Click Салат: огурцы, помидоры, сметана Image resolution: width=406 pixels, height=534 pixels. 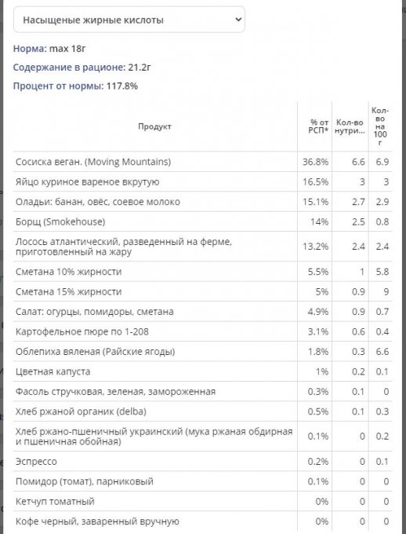pyautogui.click(x=95, y=312)
